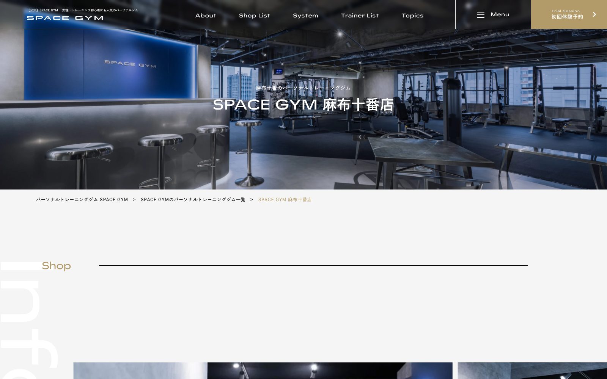The height and width of the screenshot is (379, 607).
Task: Open the hamburger Menu icon
Action: click(x=481, y=15)
